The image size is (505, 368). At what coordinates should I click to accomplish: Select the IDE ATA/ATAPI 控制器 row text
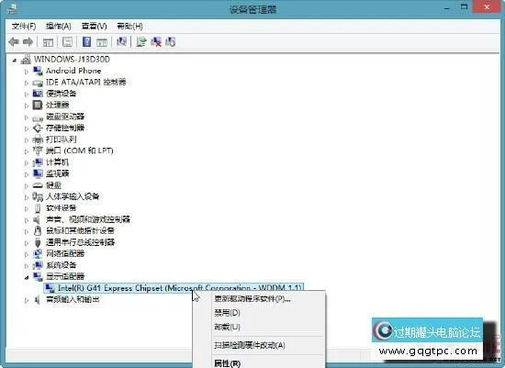[x=85, y=82]
